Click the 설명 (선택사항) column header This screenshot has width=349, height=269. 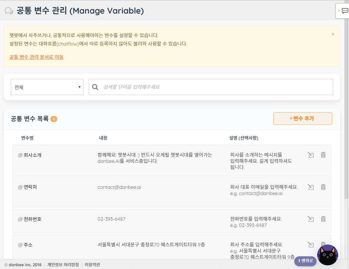244,138
